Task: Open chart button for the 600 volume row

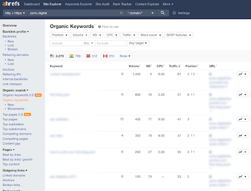Action: 243,95
